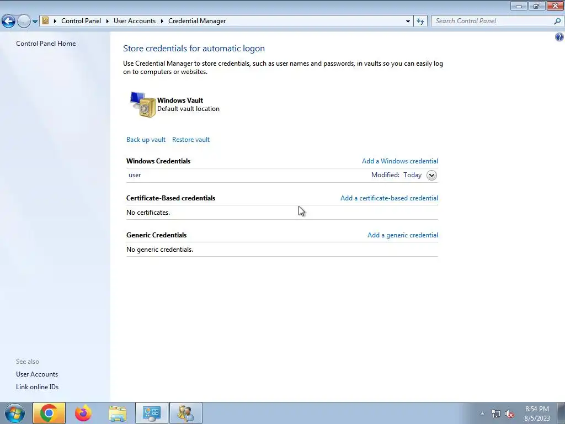Viewport: 565px width, 424px height.
Task: Open the recent pages dropdown arrow
Action: point(35,22)
